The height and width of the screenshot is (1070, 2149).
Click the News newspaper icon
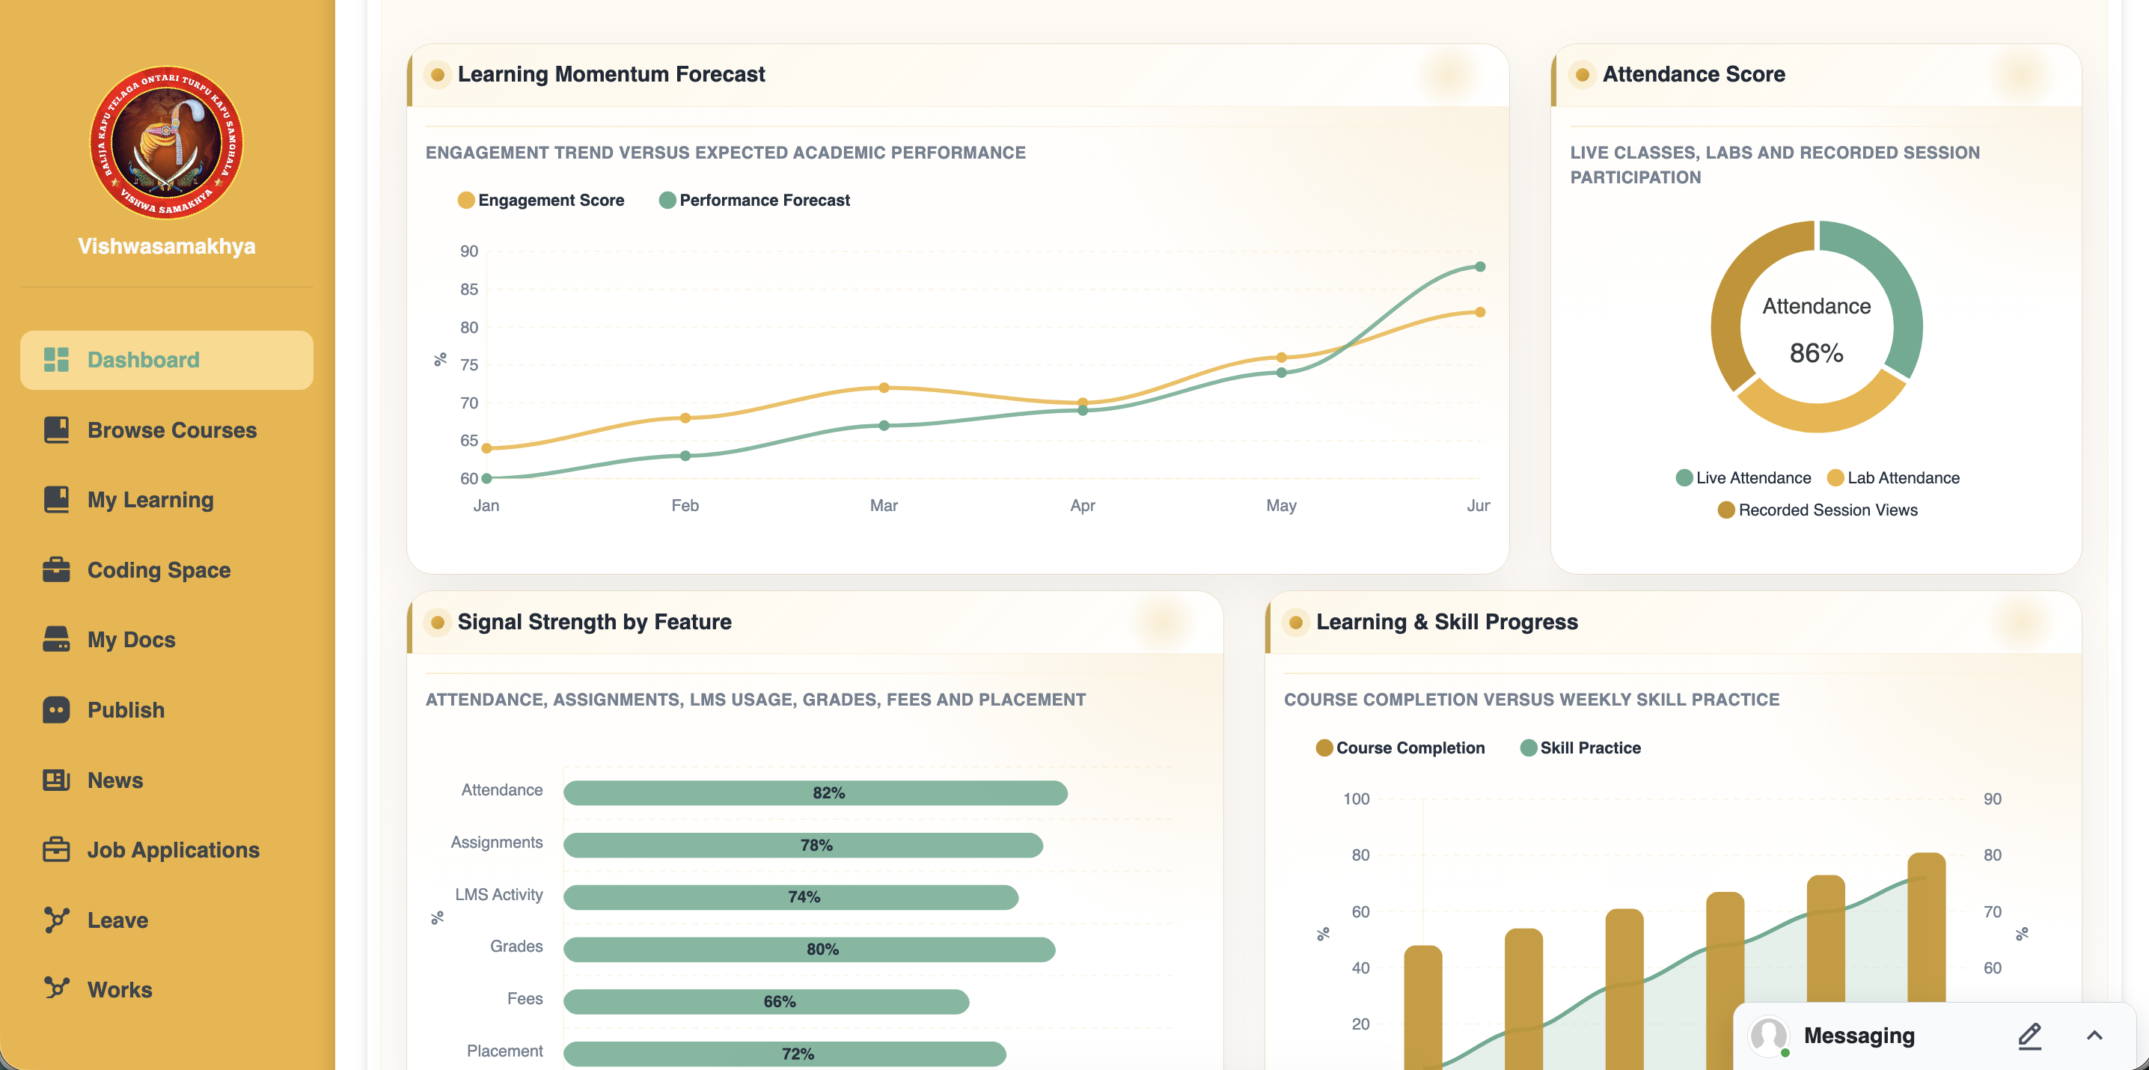click(56, 780)
